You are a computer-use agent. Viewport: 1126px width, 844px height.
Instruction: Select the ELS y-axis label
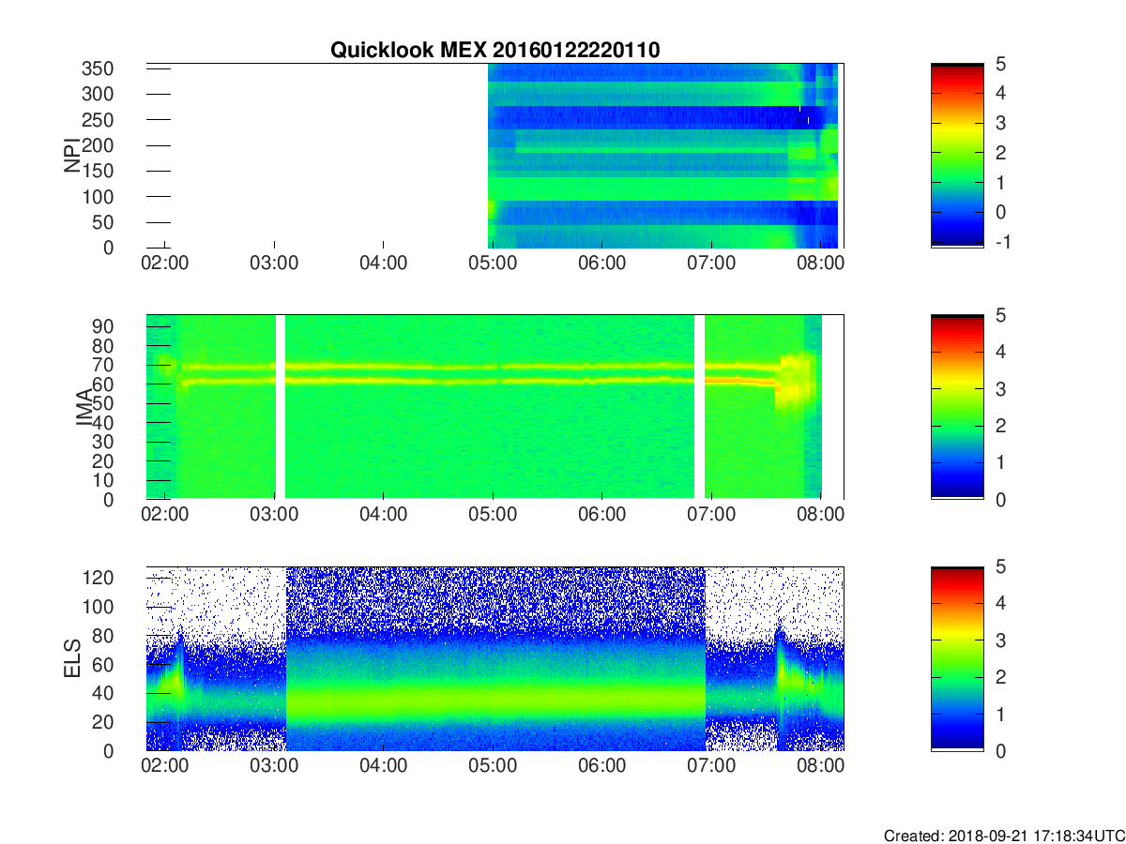71,658
